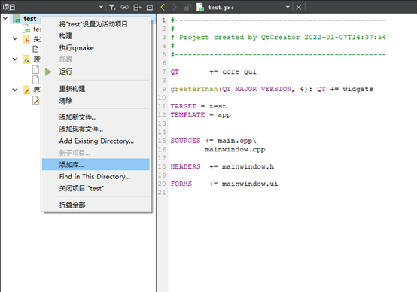
Task: Click the headers folder icon
Action: point(26,39)
